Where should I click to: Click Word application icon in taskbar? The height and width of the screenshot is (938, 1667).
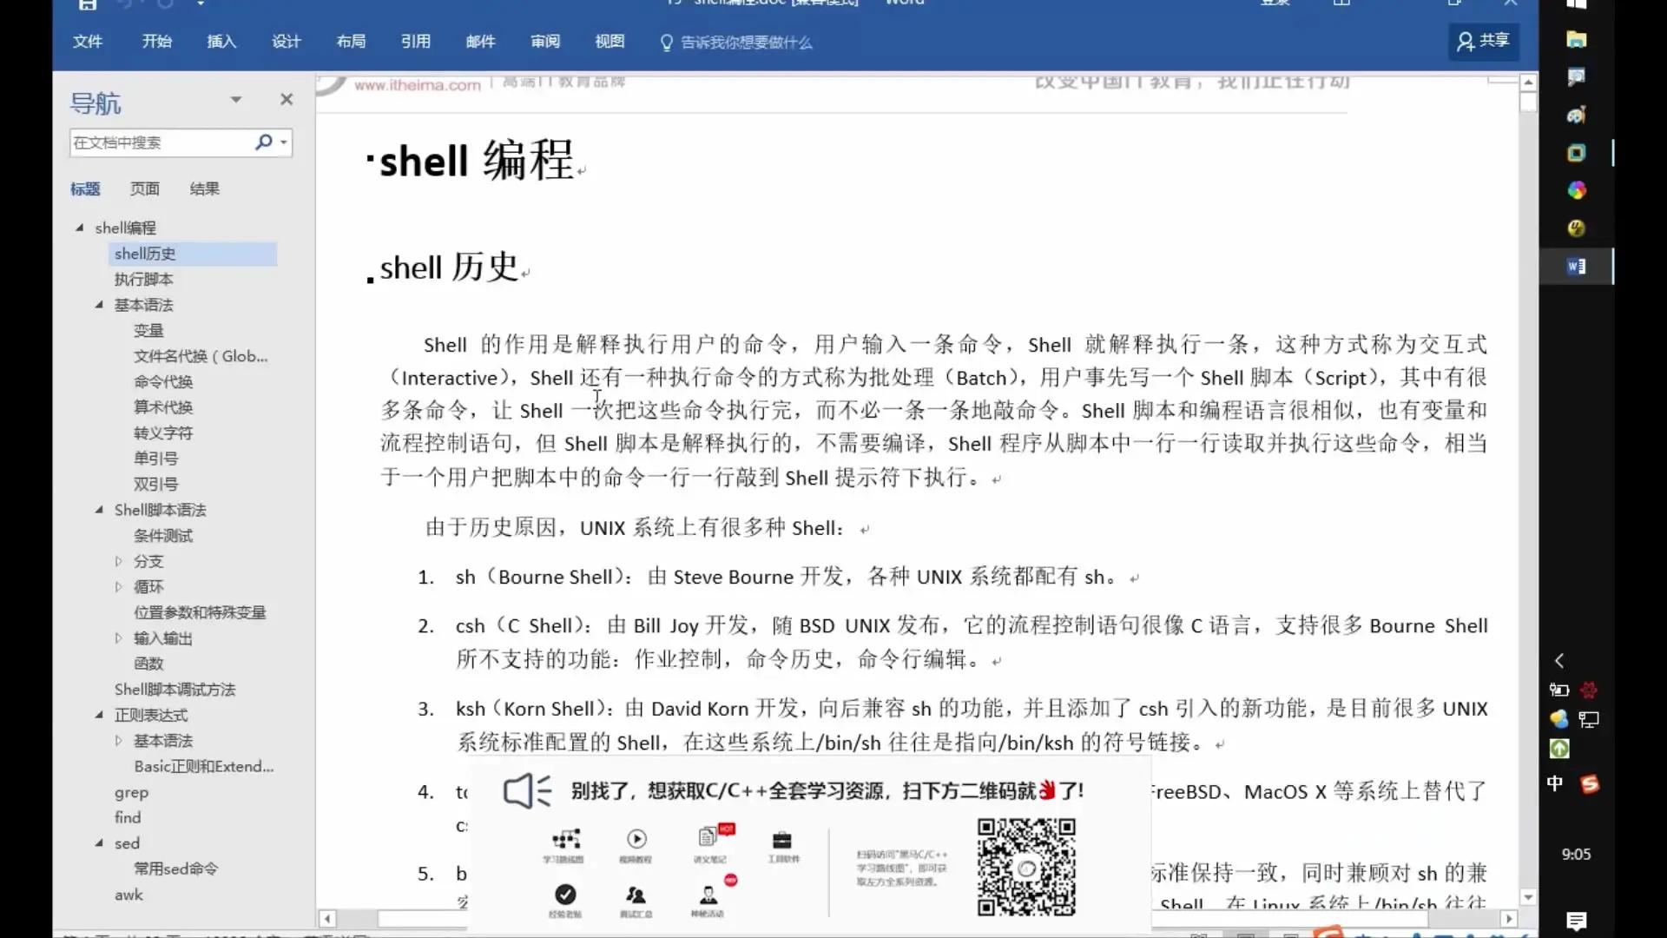pos(1578,266)
